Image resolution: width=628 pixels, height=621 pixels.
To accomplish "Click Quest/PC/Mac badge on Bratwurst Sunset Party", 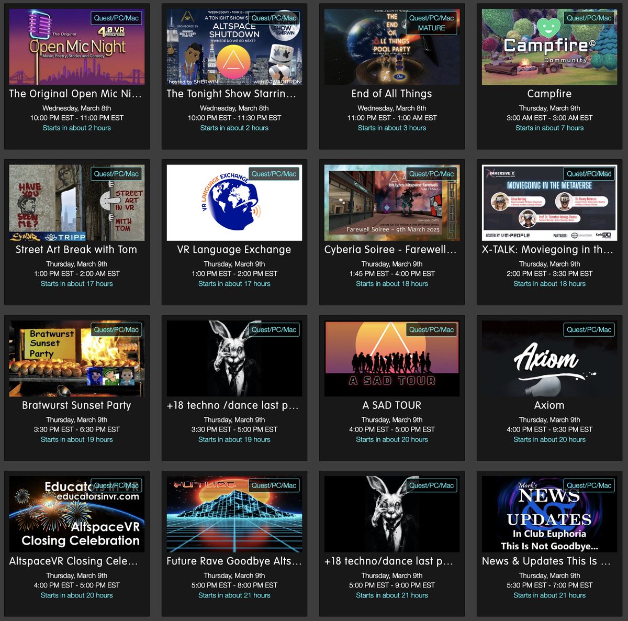I will (116, 329).
